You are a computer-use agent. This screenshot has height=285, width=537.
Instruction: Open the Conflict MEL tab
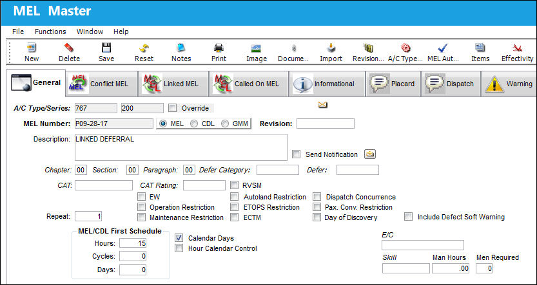pos(101,84)
